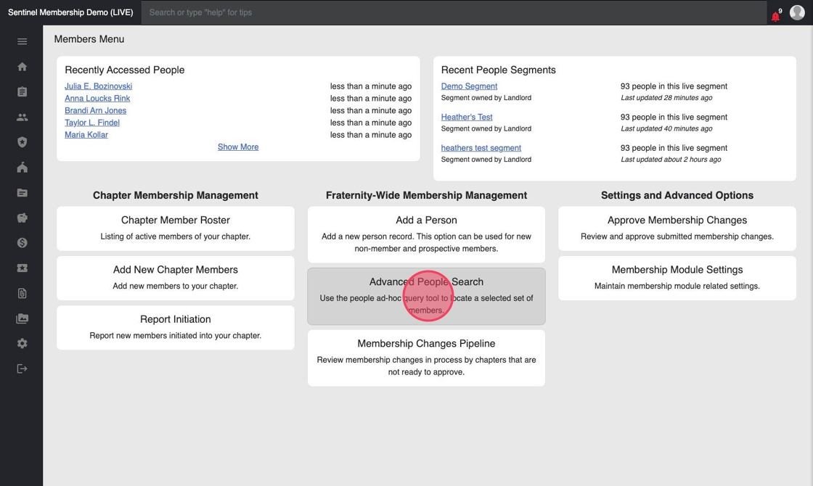Click the logout arrow sidebar icon

pyautogui.click(x=22, y=368)
